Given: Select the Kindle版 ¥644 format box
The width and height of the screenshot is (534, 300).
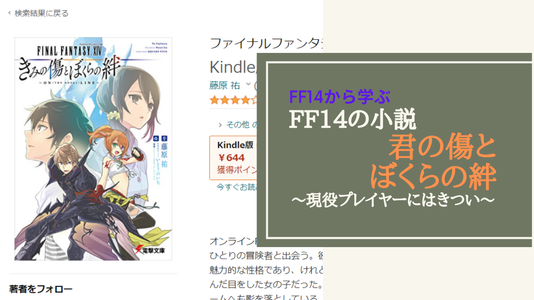Looking at the screenshot, I should pyautogui.click(x=233, y=157).
